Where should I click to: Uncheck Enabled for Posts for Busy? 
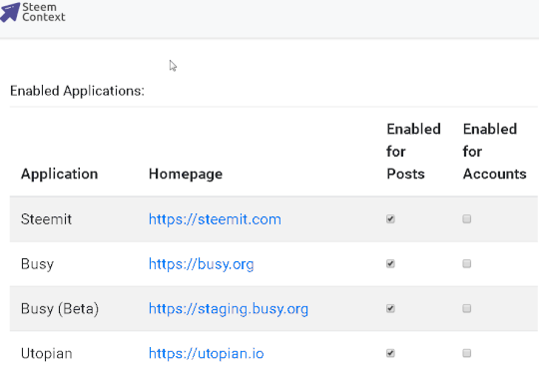click(390, 264)
